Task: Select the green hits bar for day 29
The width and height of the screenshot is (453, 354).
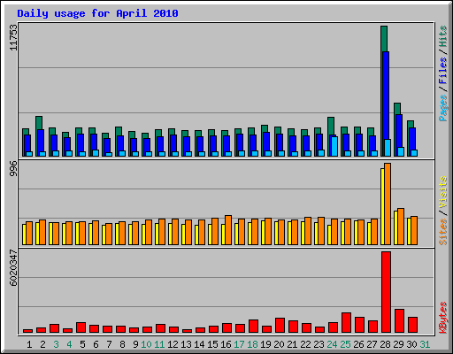Action: (397, 109)
